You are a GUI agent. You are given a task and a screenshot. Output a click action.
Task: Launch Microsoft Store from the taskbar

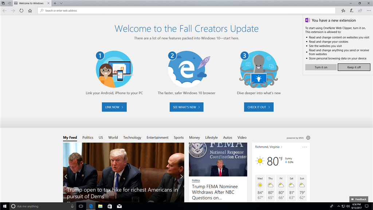pos(110,206)
